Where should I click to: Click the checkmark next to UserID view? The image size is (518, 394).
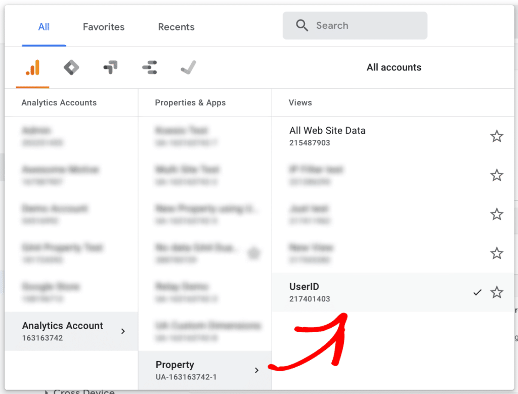pos(477,292)
